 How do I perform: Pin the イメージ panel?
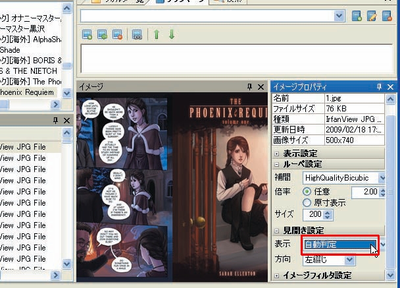coord(249,87)
